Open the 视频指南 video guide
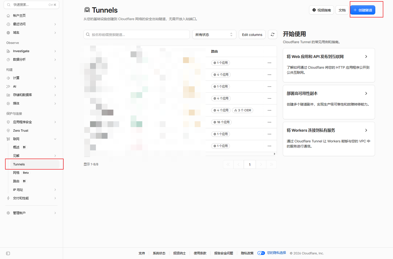This screenshot has height=259, width=393. pyautogui.click(x=321, y=10)
